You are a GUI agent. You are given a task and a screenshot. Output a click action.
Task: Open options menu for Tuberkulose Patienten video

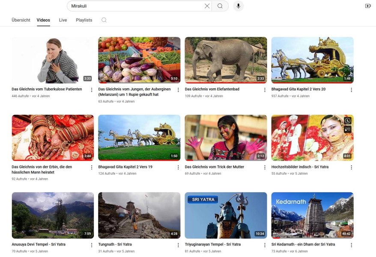(92, 90)
